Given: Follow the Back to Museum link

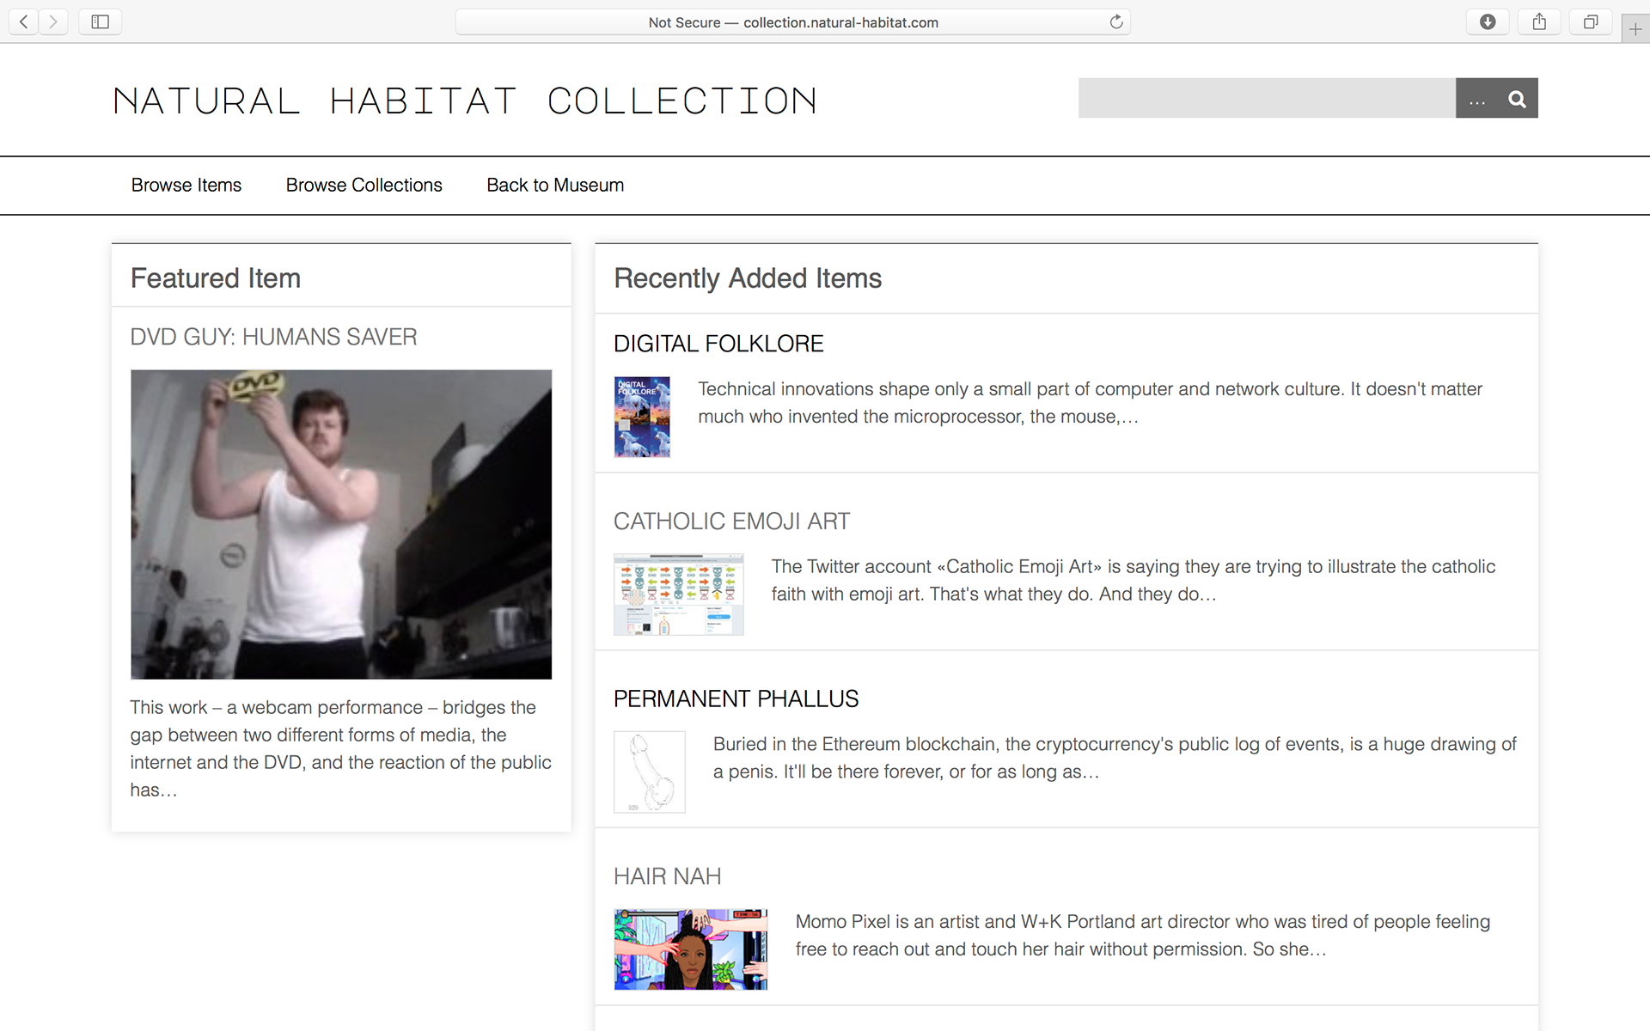Looking at the screenshot, I should [555, 186].
